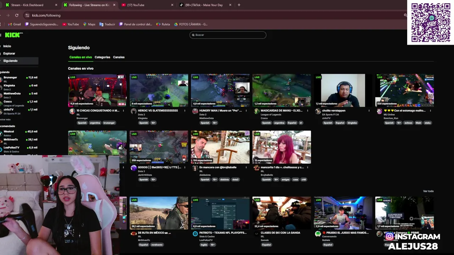Open Gmail bookmark
This screenshot has width=454, height=255.
coord(14,24)
